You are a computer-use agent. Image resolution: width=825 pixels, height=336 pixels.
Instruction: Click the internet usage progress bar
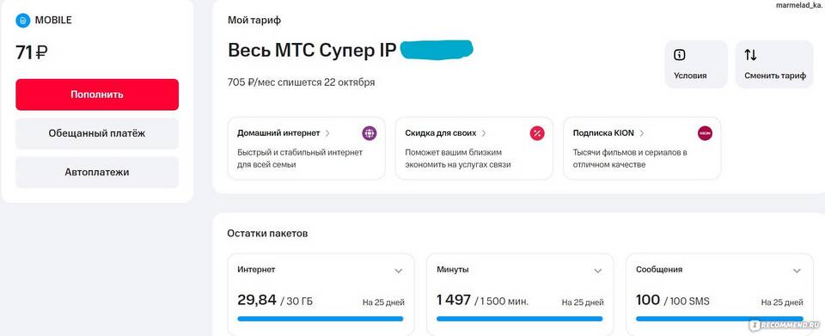click(x=321, y=319)
